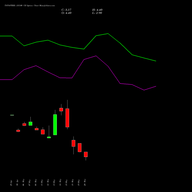Screen dimensions: 192x192
Task: Click the open value O: 4.40
Action: click(66, 13)
